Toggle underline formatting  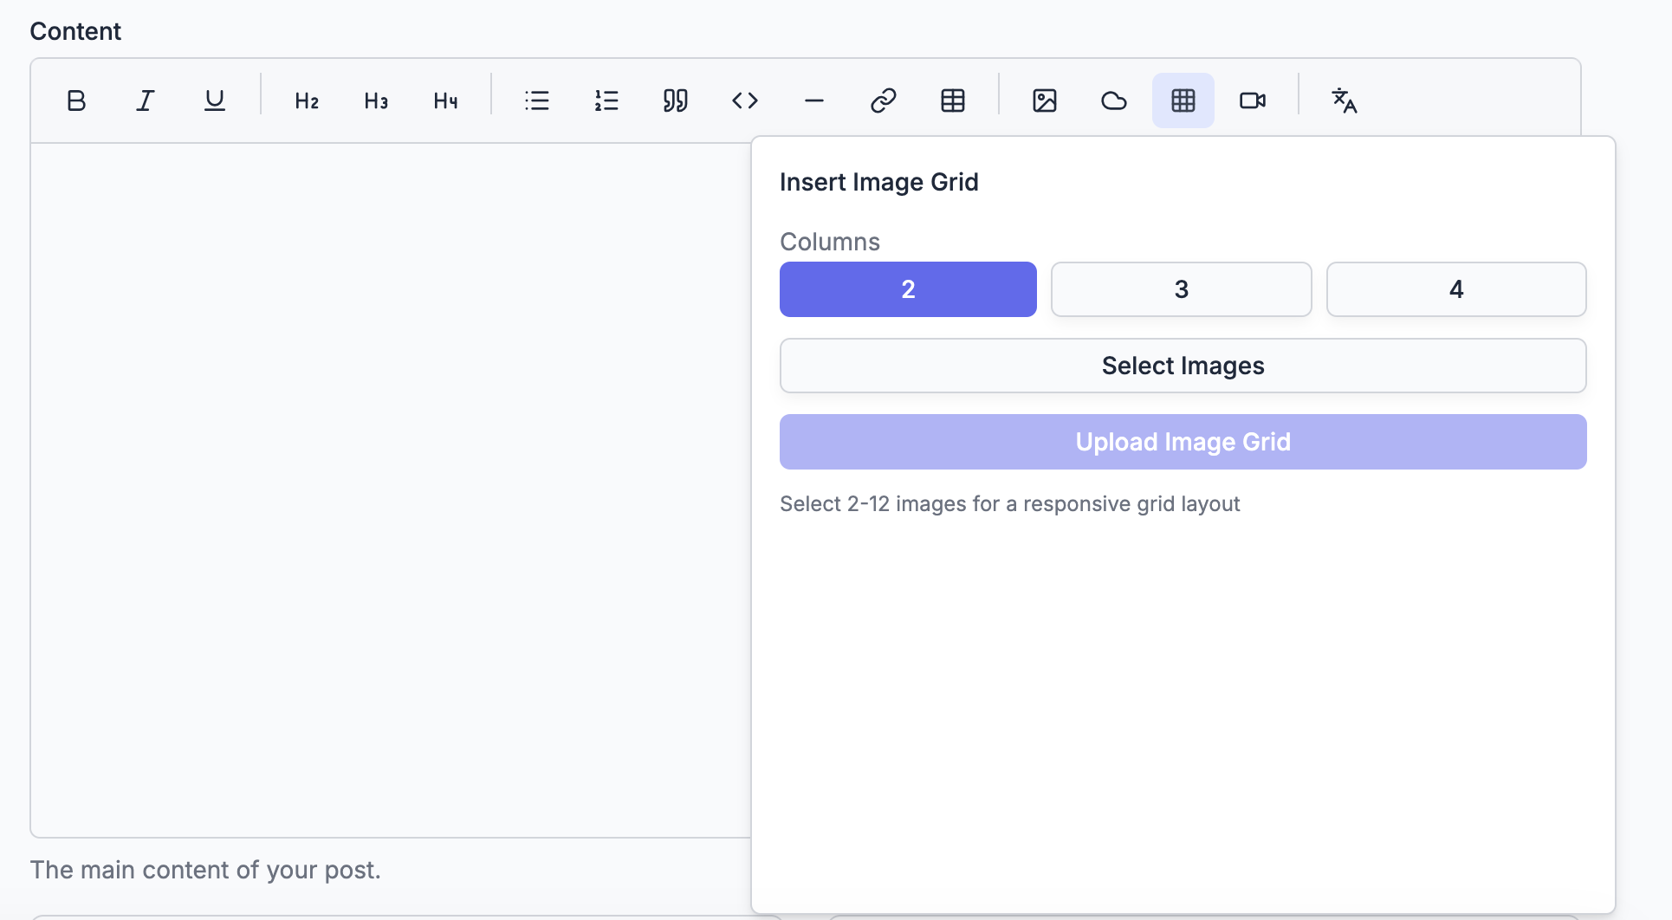click(214, 100)
